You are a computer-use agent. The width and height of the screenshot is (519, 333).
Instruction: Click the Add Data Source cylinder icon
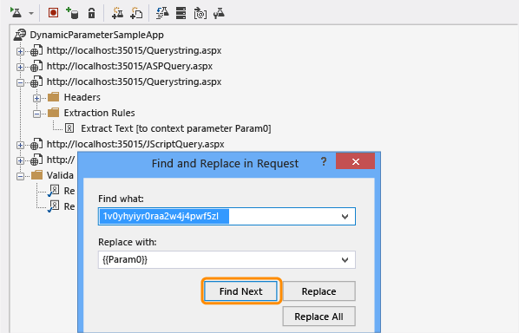[72, 13]
